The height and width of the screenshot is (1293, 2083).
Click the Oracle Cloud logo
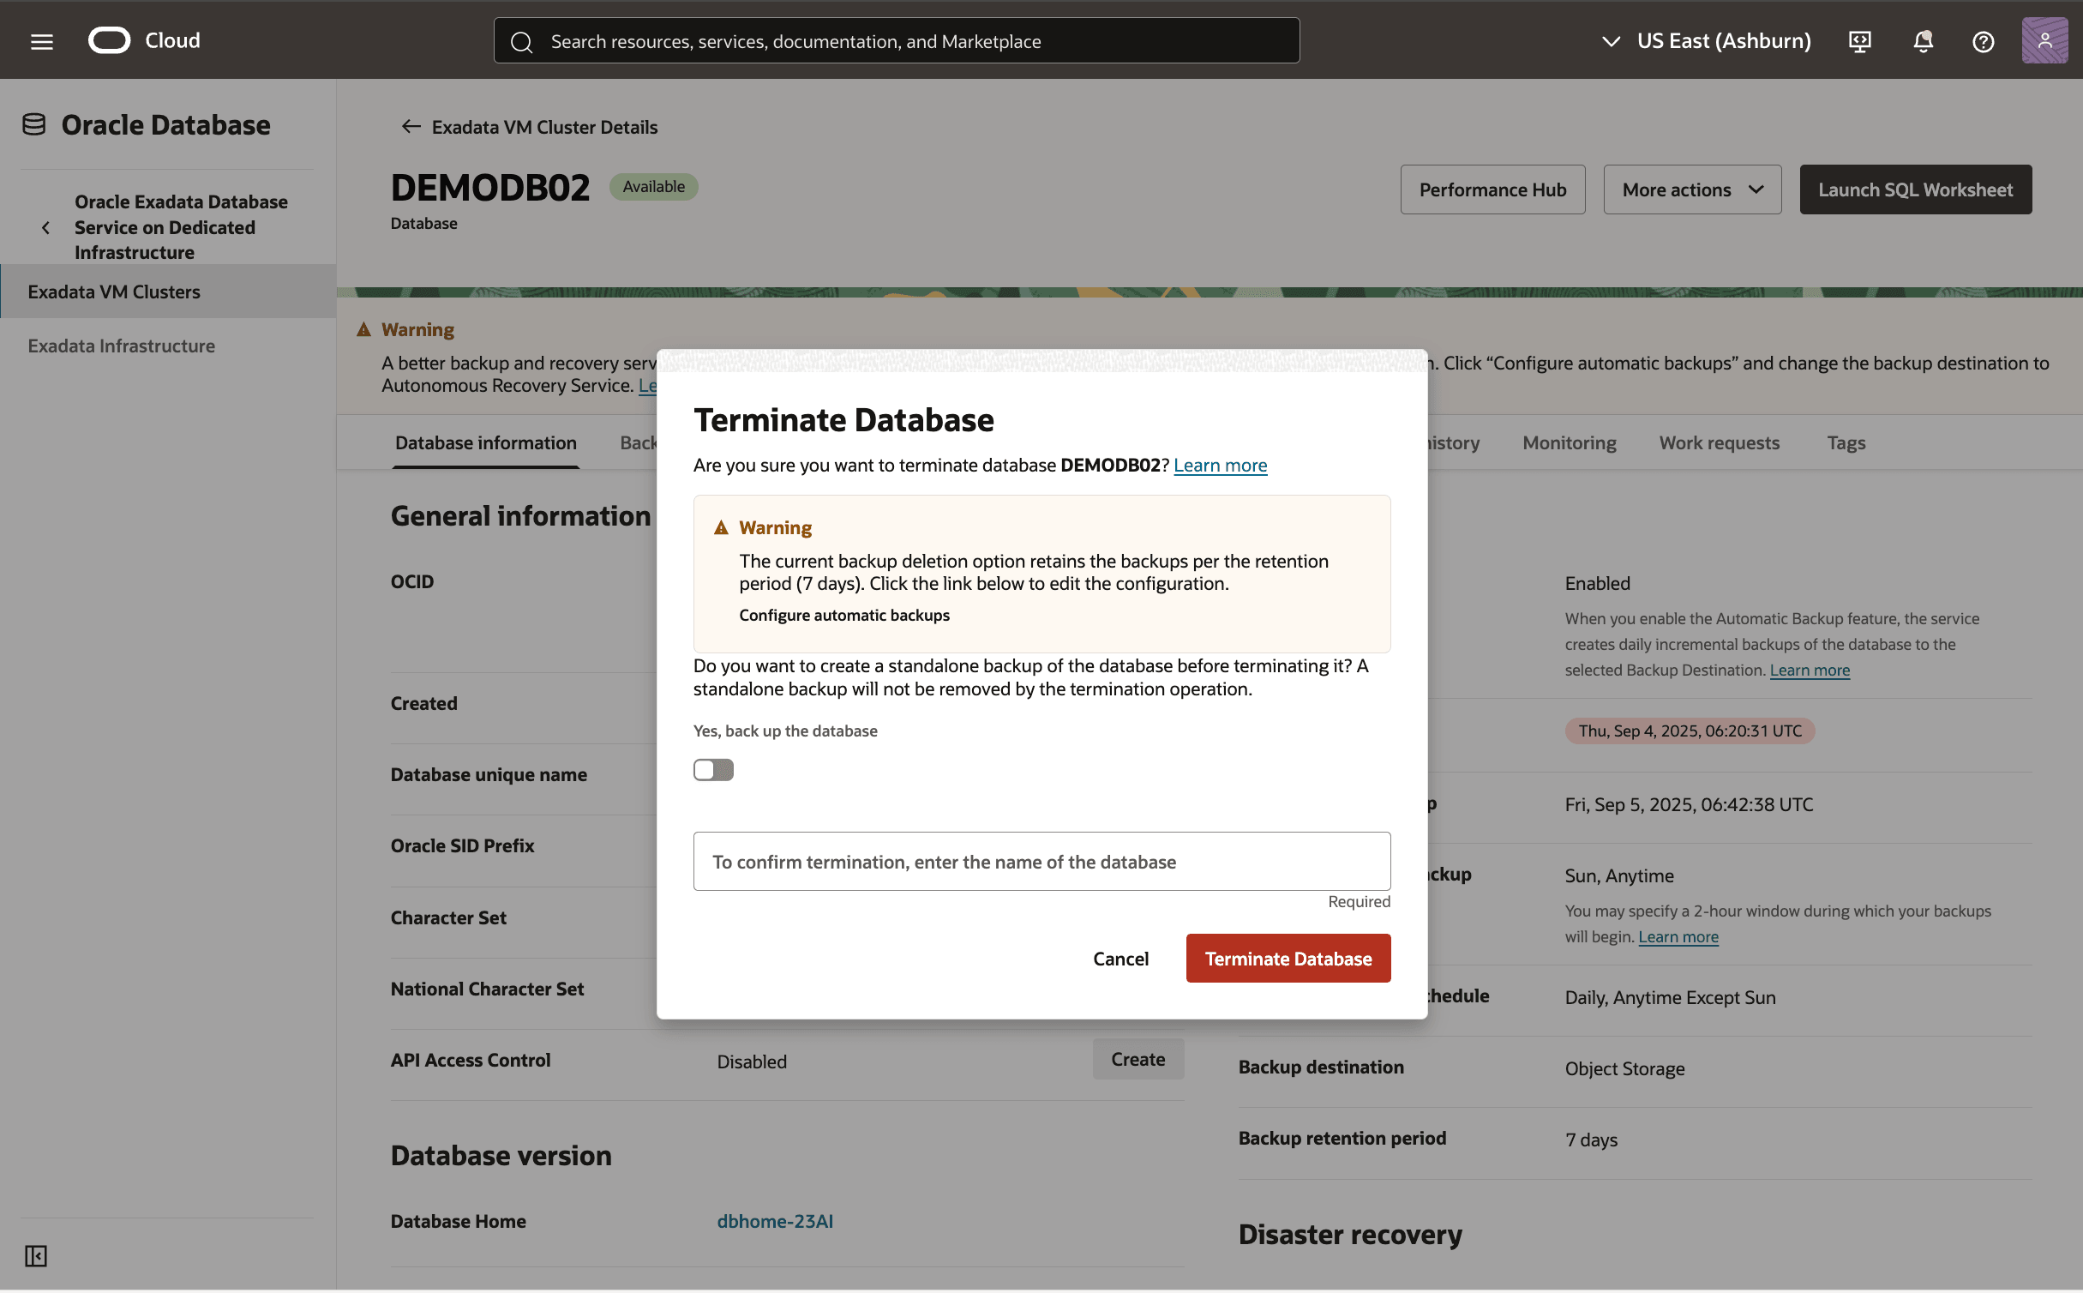[110, 40]
